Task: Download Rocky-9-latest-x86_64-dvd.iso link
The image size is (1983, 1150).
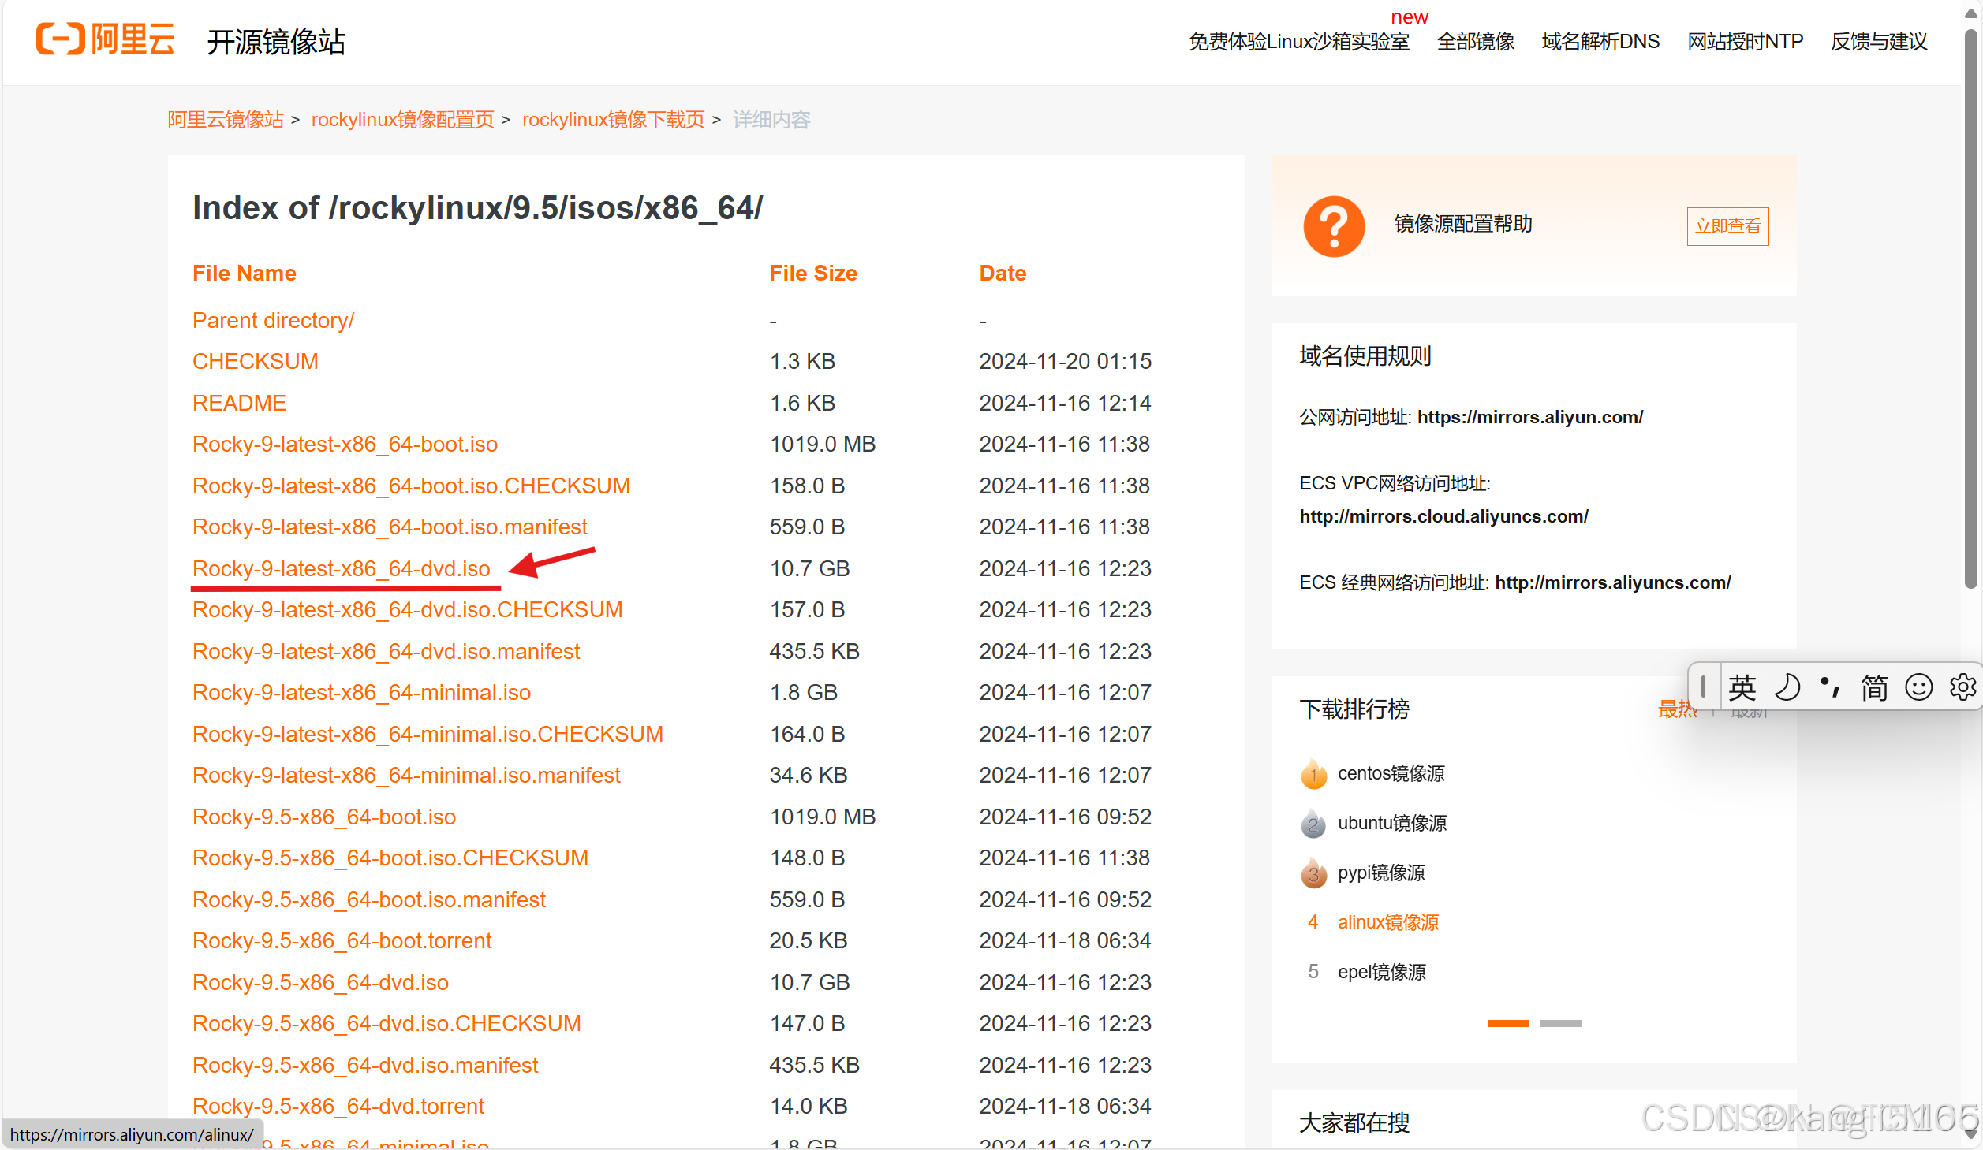Action: coord(341,569)
